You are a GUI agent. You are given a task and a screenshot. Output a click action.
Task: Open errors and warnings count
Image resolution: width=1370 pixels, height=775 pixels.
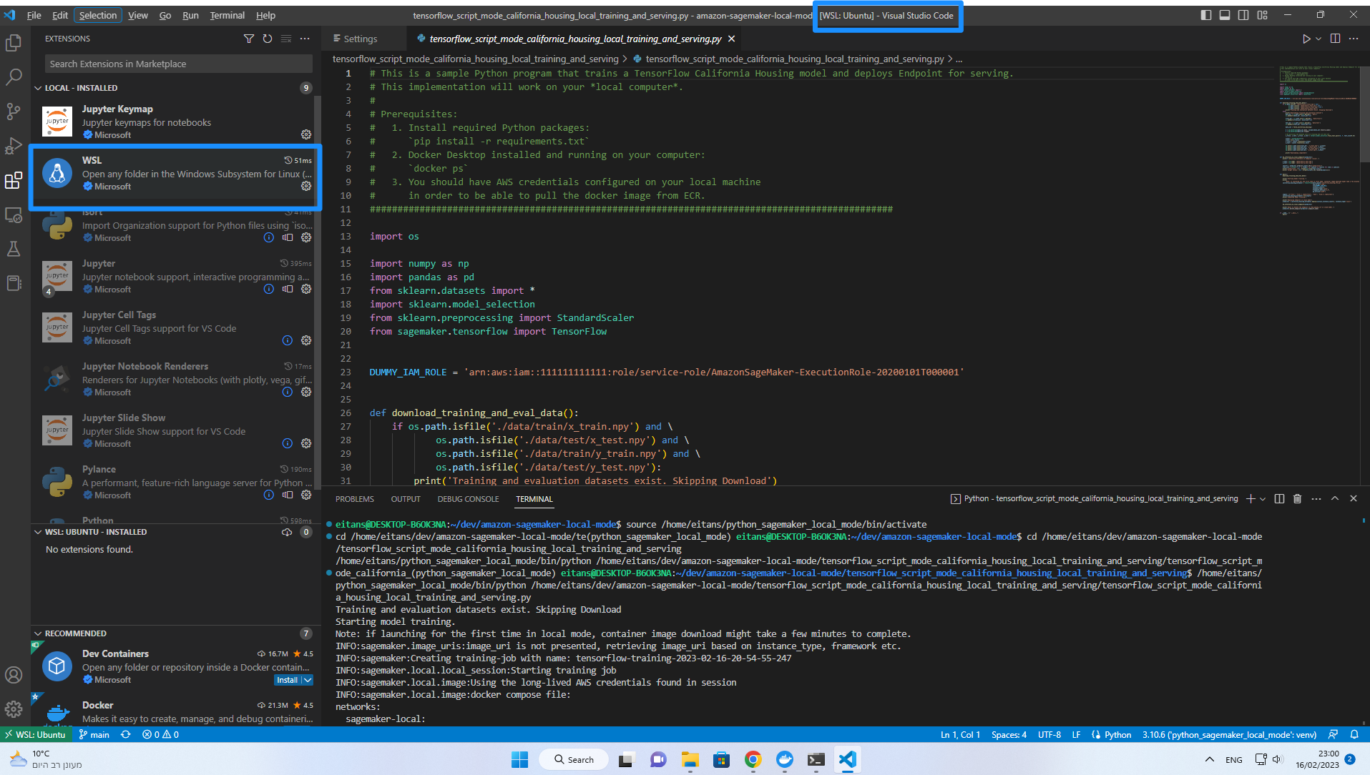pos(160,734)
